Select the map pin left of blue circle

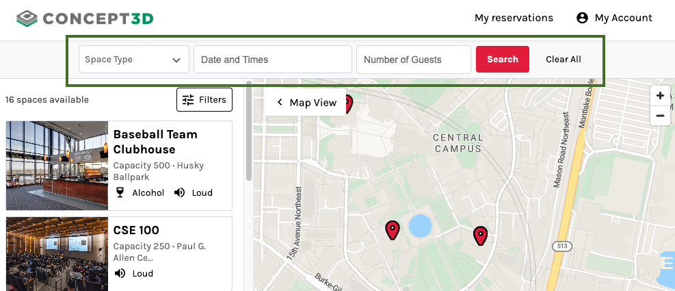(x=392, y=229)
